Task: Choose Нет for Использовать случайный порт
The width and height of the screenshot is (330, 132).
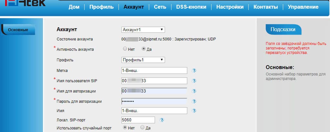Action: 125,127
